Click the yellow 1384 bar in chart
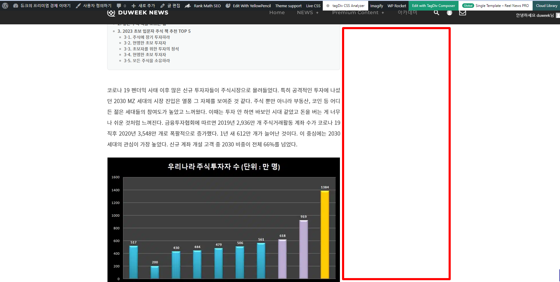 pos(325,234)
